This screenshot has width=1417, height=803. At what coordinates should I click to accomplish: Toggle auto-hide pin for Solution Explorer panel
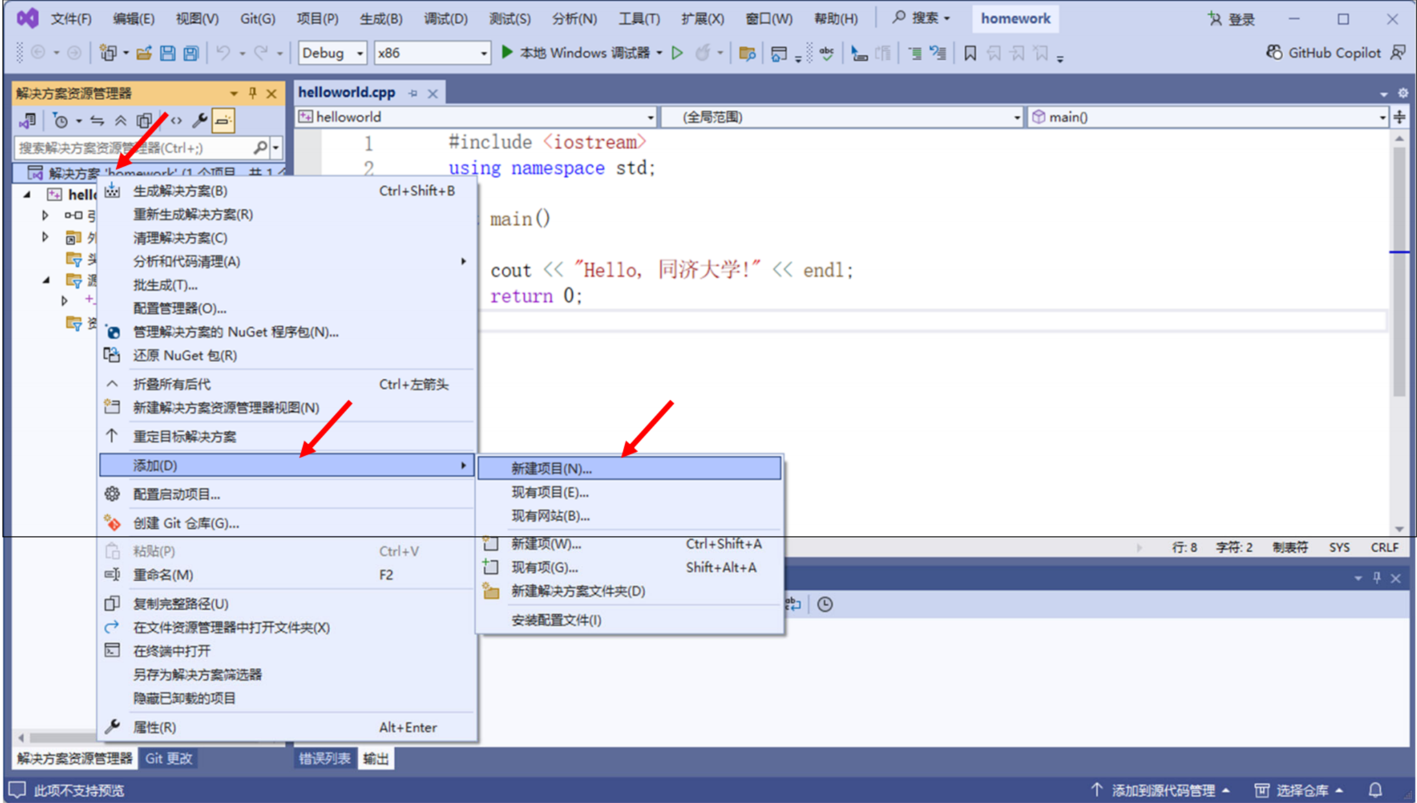click(x=253, y=94)
